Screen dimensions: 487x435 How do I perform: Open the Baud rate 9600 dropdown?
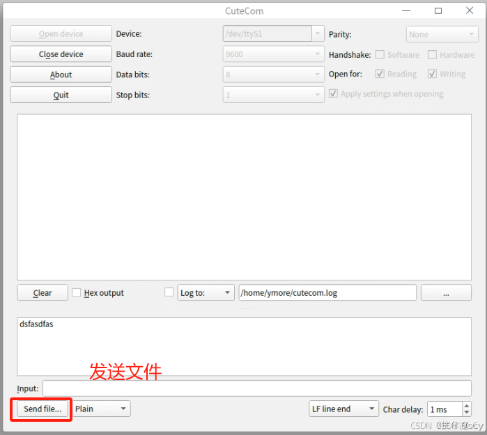point(274,54)
